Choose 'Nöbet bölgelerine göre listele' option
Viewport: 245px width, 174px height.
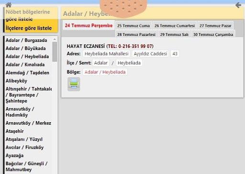[x=28, y=15]
